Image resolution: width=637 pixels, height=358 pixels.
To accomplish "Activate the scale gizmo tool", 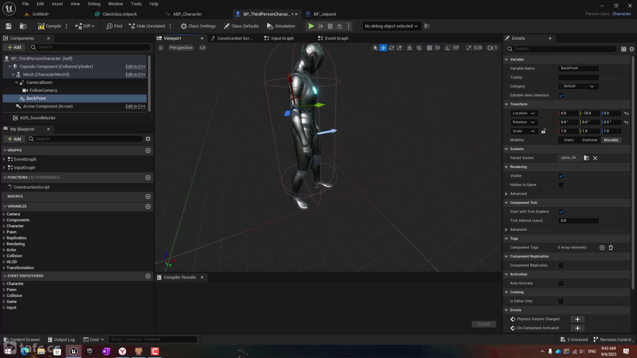I will 399,48.
